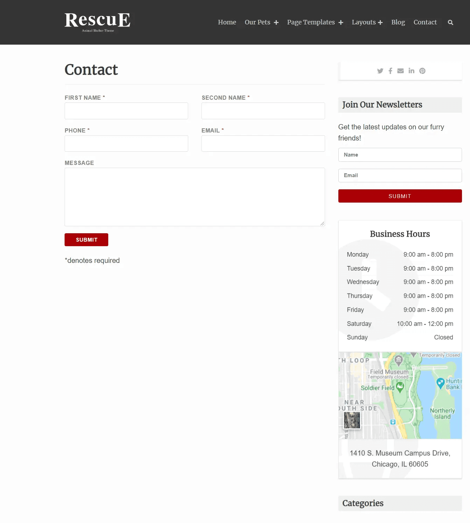Click into the Message text area
Screen dimensions: 470x523
click(x=194, y=197)
